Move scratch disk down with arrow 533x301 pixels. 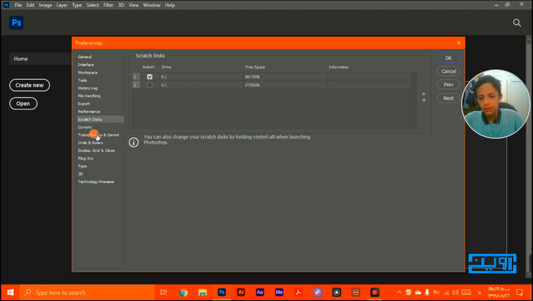(424, 101)
